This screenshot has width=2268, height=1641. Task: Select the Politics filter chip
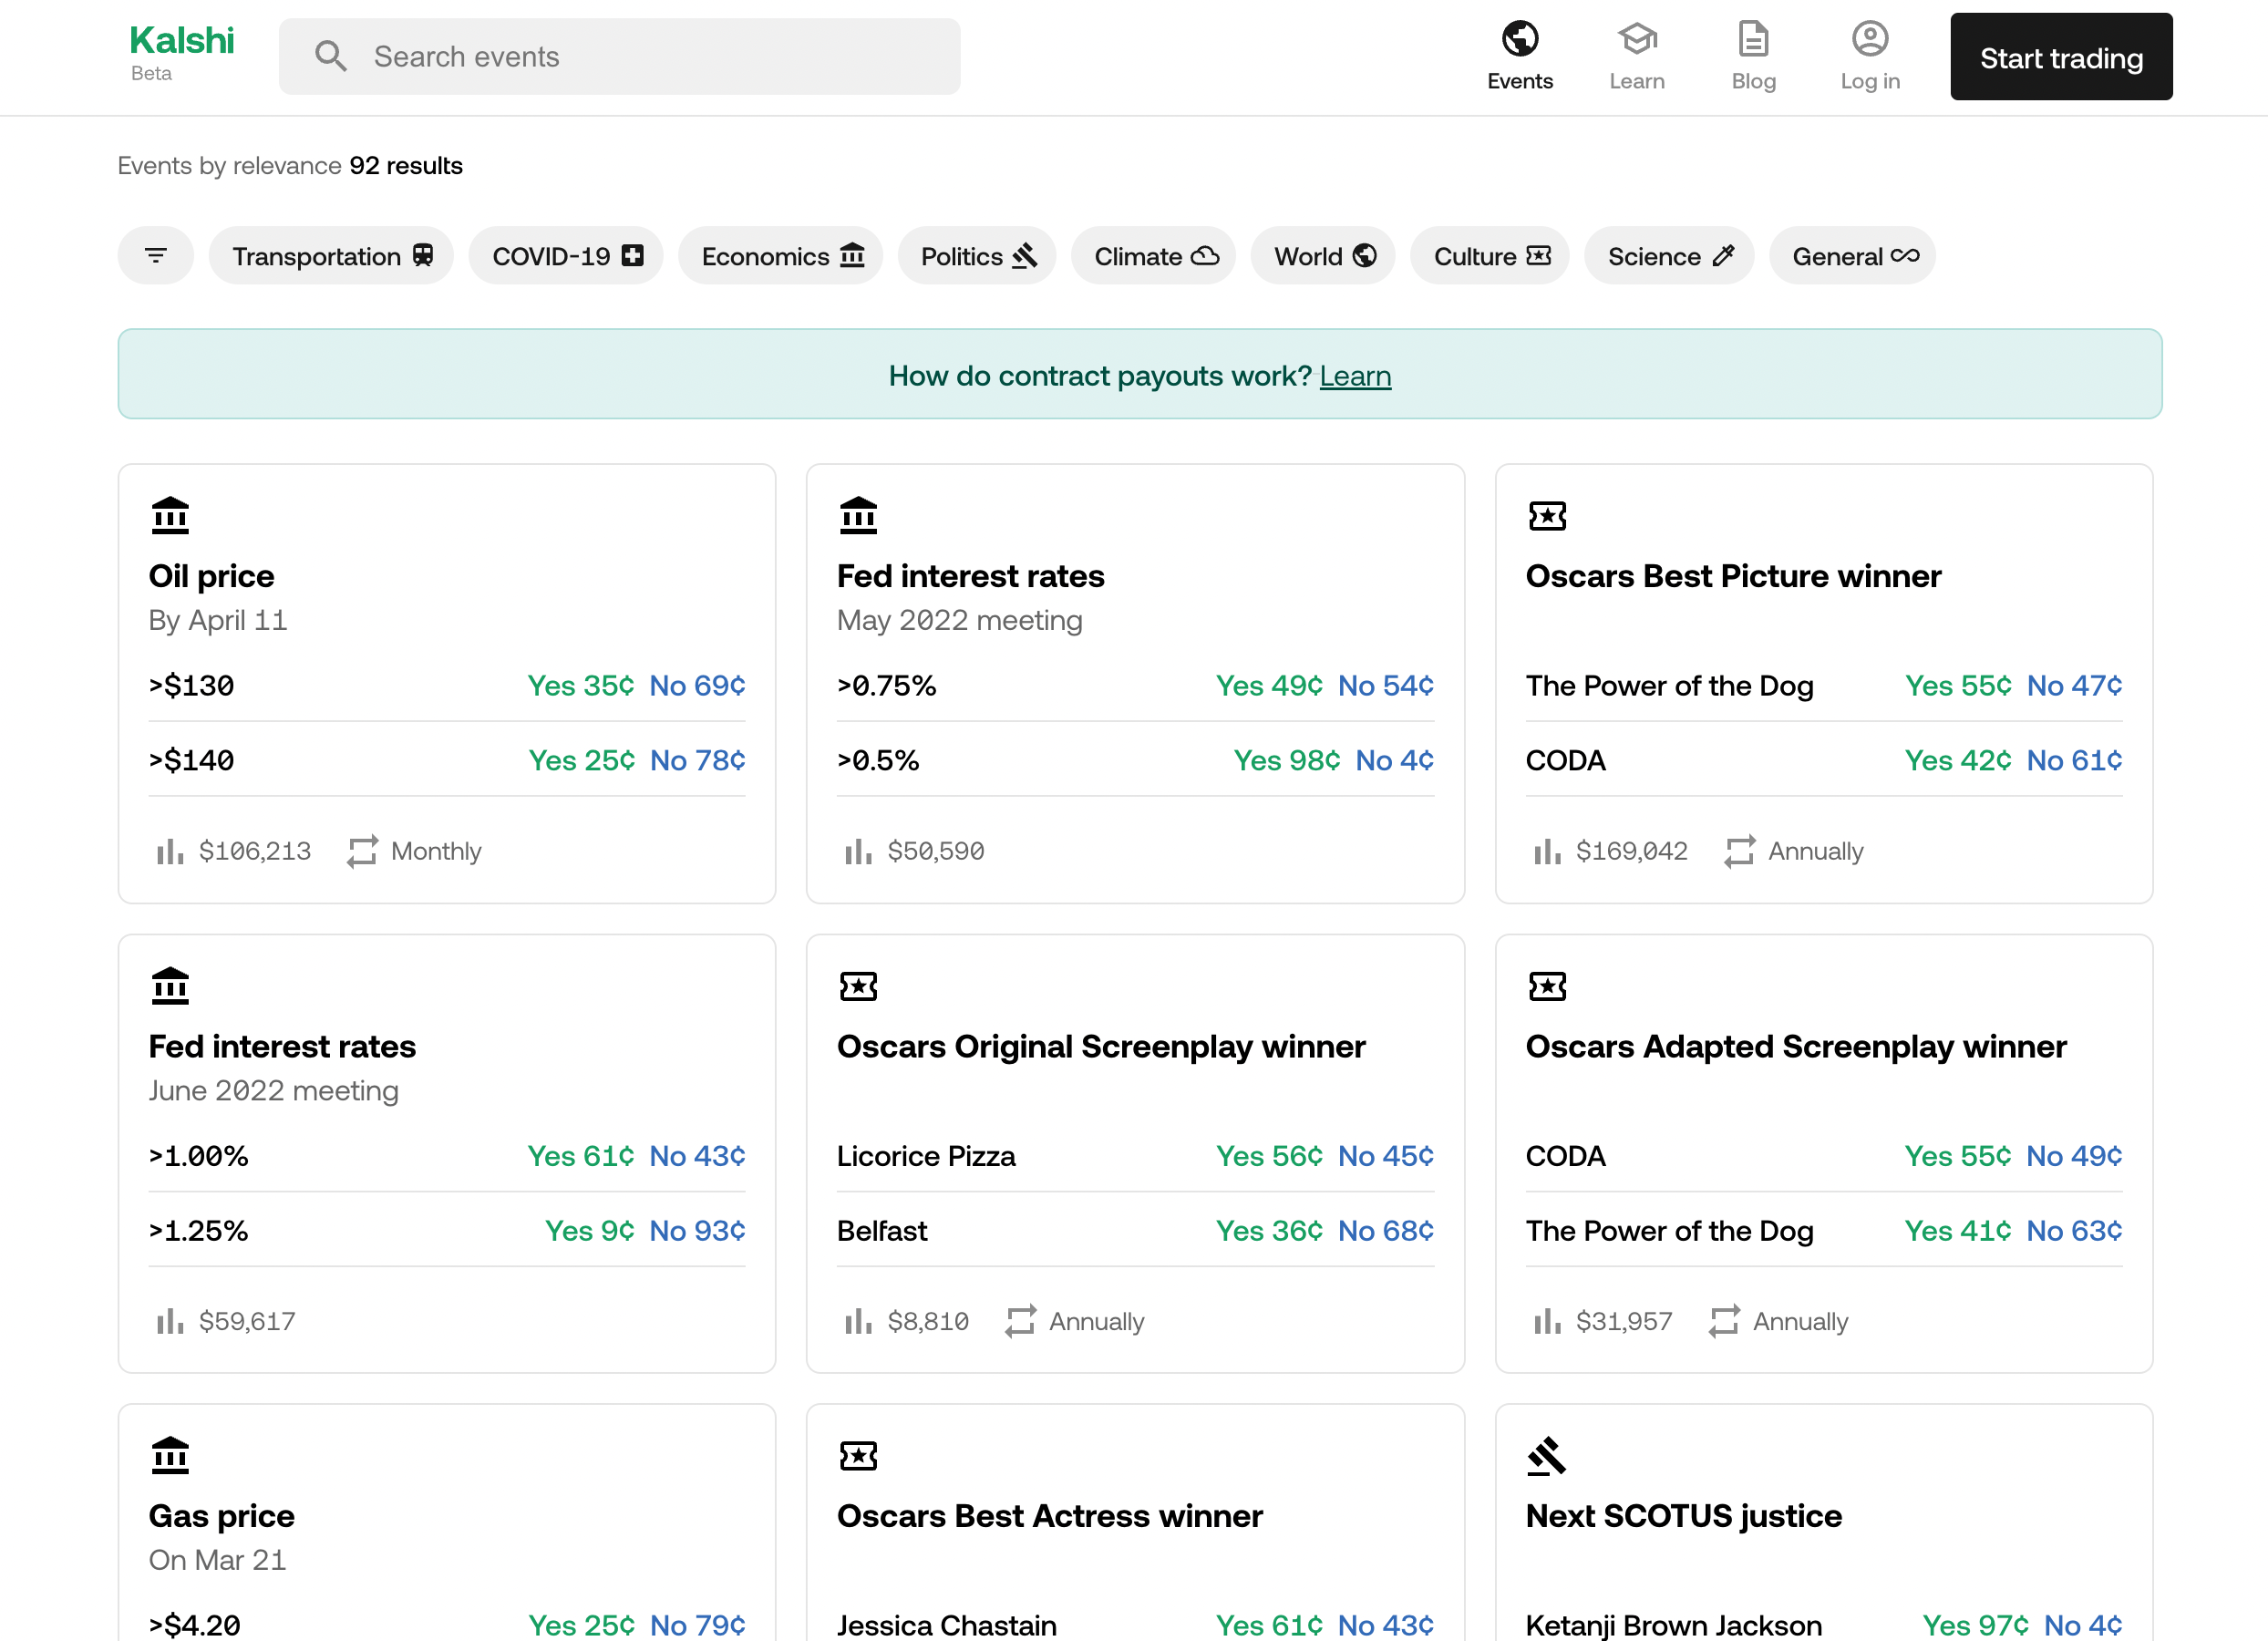point(977,256)
